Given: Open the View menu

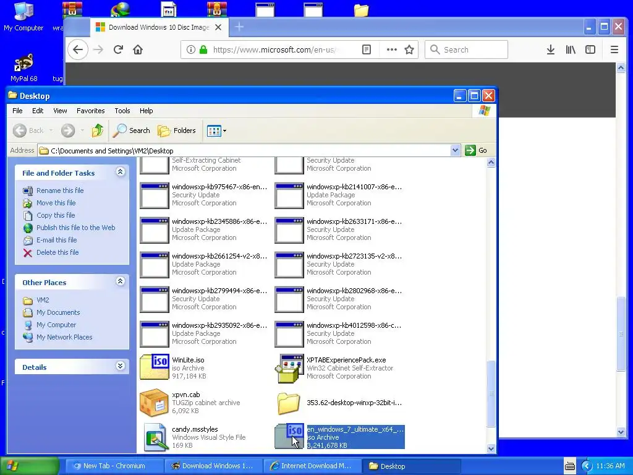Looking at the screenshot, I should 60,111.
